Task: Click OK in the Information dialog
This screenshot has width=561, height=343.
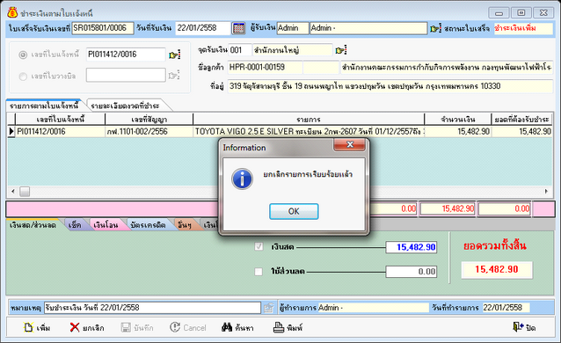Action: 294,211
